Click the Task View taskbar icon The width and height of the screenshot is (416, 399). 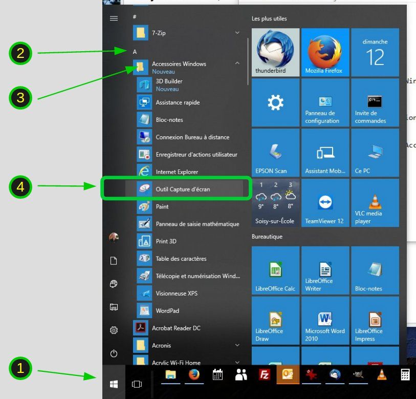137,384
